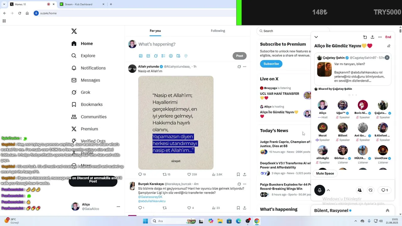Open Bookmarks in the sidebar
The height and width of the screenshot is (226, 402).
click(87, 104)
